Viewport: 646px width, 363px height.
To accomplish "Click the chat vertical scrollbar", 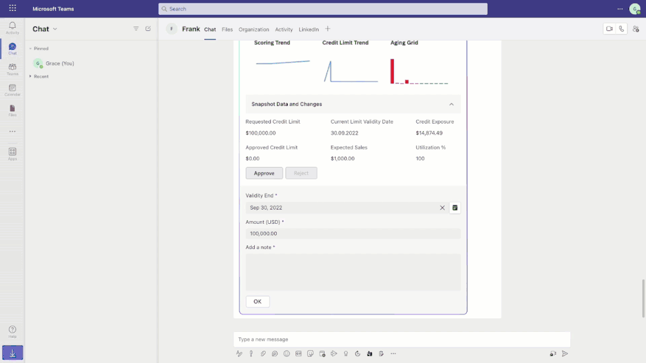I will (x=643, y=298).
